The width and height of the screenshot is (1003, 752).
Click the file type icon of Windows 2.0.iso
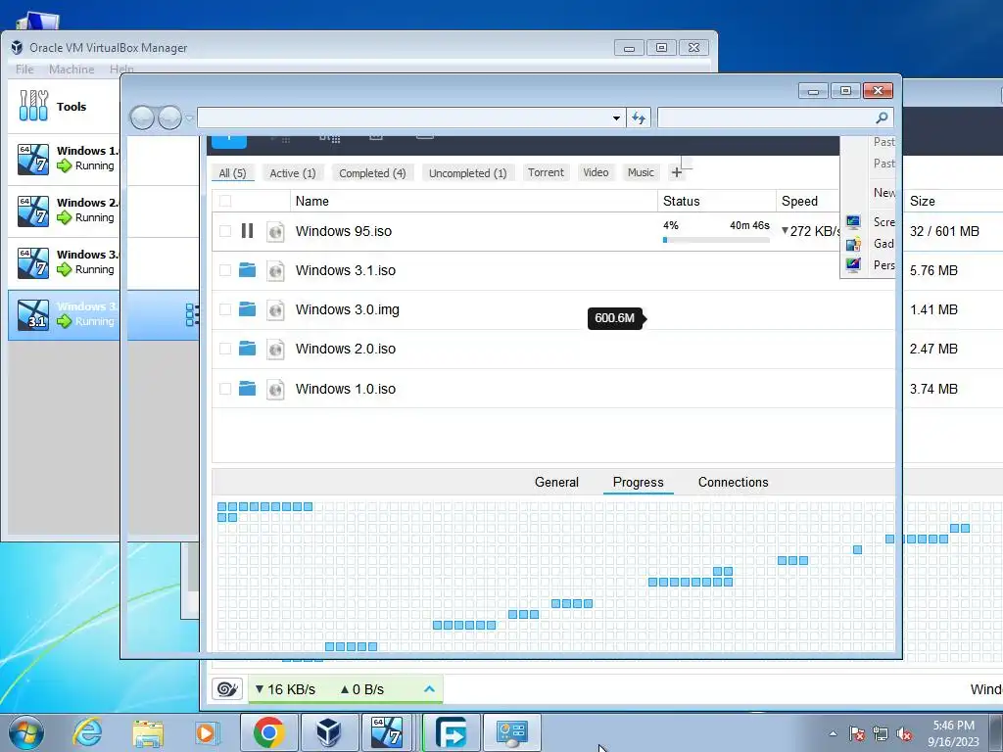coord(275,350)
